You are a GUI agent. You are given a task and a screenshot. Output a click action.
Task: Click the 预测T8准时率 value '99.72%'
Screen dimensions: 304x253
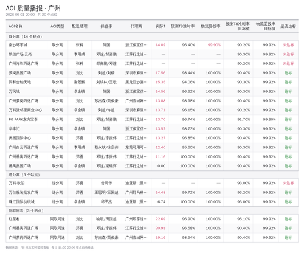pos(188,192)
